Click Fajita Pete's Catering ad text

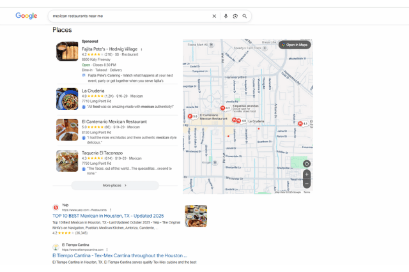pos(130,78)
